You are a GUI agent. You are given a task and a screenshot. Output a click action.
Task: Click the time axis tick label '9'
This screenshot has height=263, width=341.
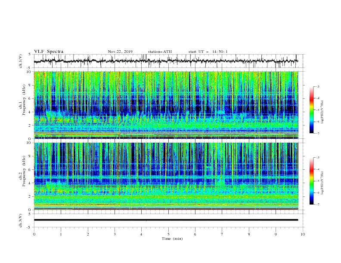(276, 234)
